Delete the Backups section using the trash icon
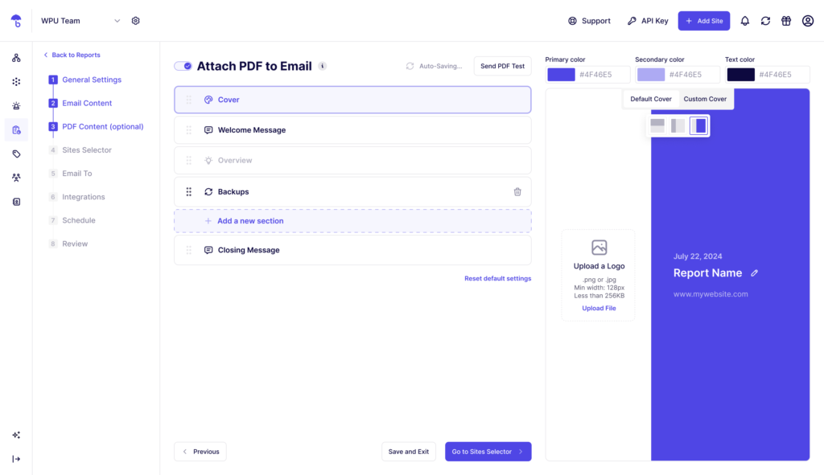The height and width of the screenshot is (475, 824). click(519, 191)
